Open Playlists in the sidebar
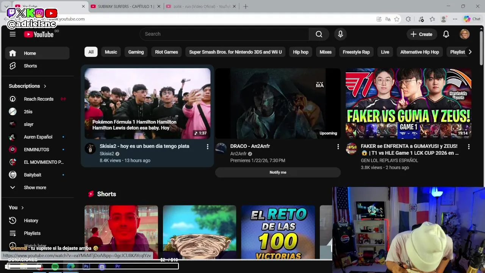 37,233
